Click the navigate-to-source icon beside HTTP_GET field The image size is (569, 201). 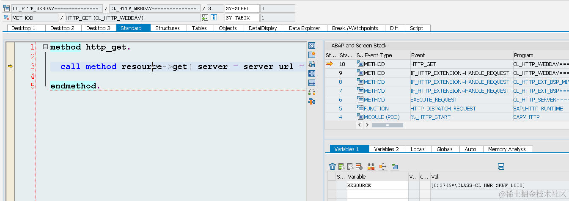coord(205,18)
